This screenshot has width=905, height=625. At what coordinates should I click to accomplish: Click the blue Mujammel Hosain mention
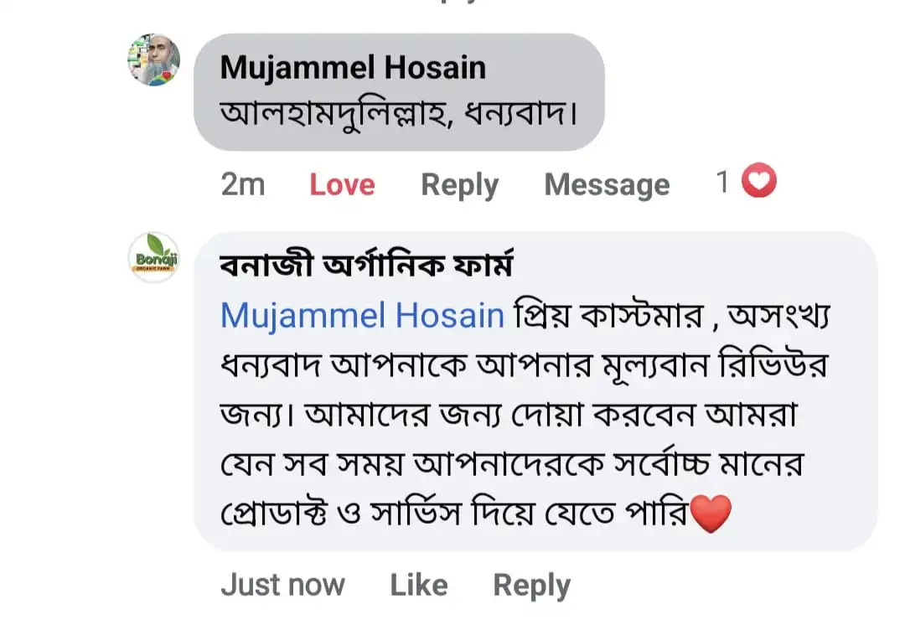click(362, 316)
